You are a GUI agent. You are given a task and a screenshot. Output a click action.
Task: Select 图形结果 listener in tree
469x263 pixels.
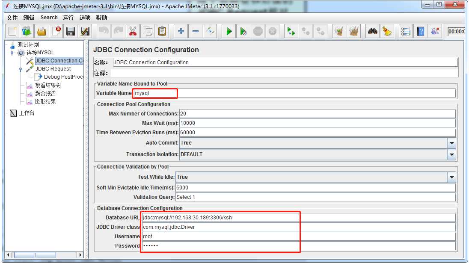[45, 101]
